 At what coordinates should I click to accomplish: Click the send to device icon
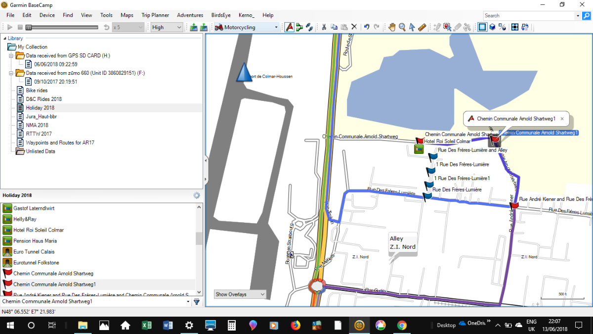[x=193, y=27]
